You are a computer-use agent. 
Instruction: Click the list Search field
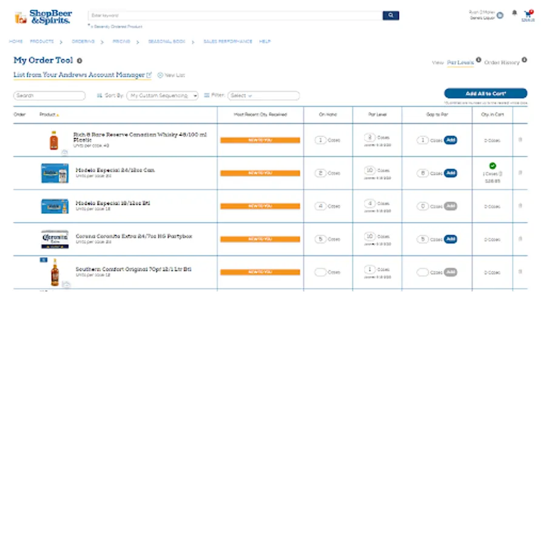(x=50, y=96)
